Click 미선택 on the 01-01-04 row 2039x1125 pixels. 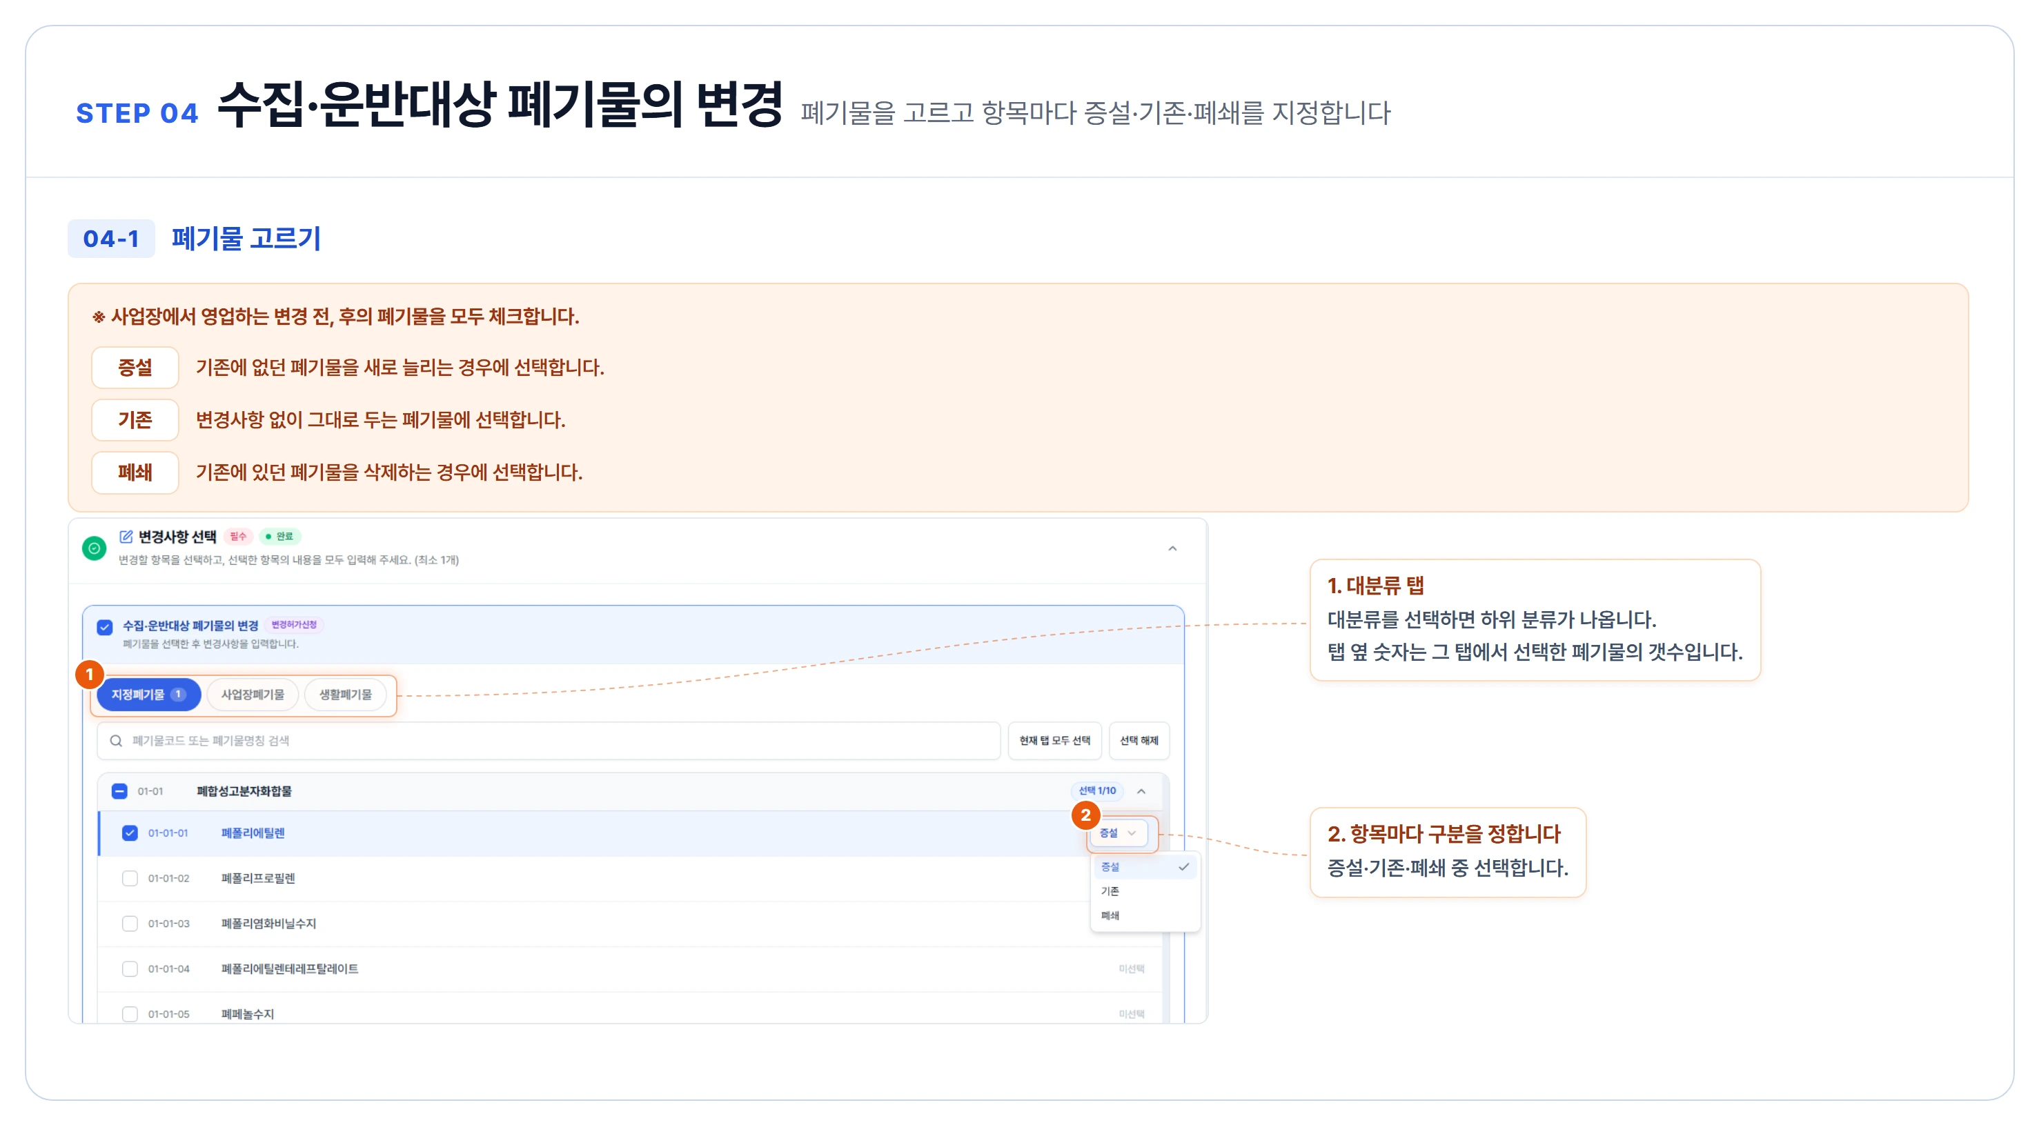click(x=1131, y=968)
